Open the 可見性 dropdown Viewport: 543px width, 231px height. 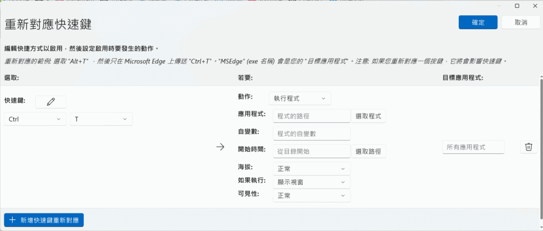click(312, 195)
